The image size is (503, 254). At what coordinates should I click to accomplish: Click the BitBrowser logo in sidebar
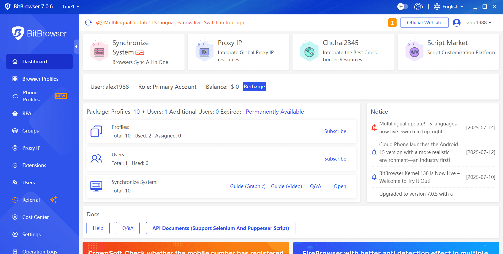(x=39, y=33)
